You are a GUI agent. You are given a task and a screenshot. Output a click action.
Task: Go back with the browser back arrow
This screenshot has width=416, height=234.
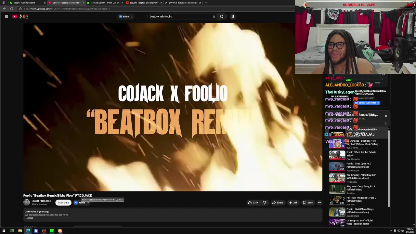pyautogui.click(x=4, y=9)
